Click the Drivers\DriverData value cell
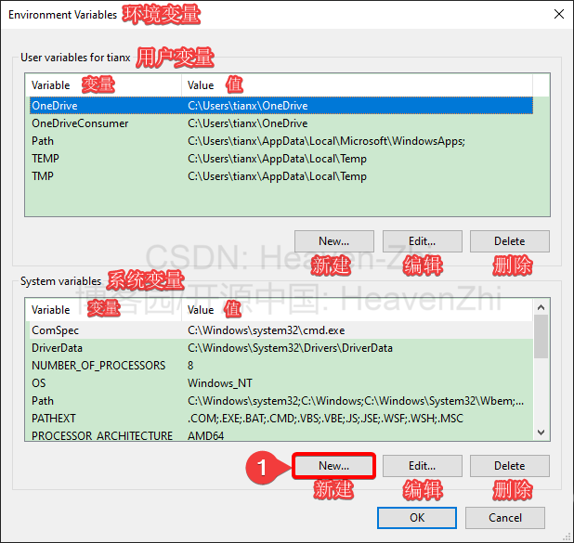 (x=290, y=348)
